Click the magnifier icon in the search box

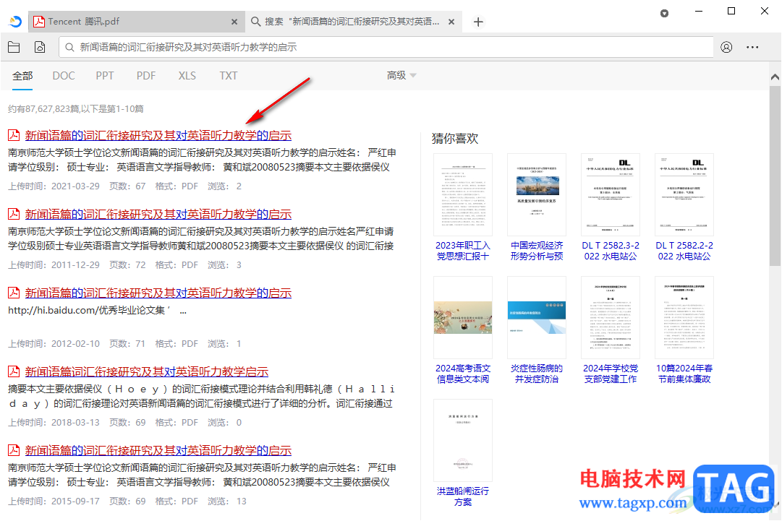click(70, 47)
